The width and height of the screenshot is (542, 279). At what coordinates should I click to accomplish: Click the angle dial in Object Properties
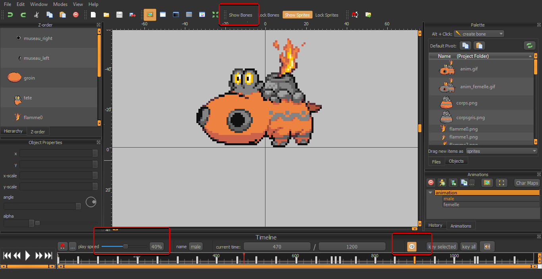click(91, 202)
